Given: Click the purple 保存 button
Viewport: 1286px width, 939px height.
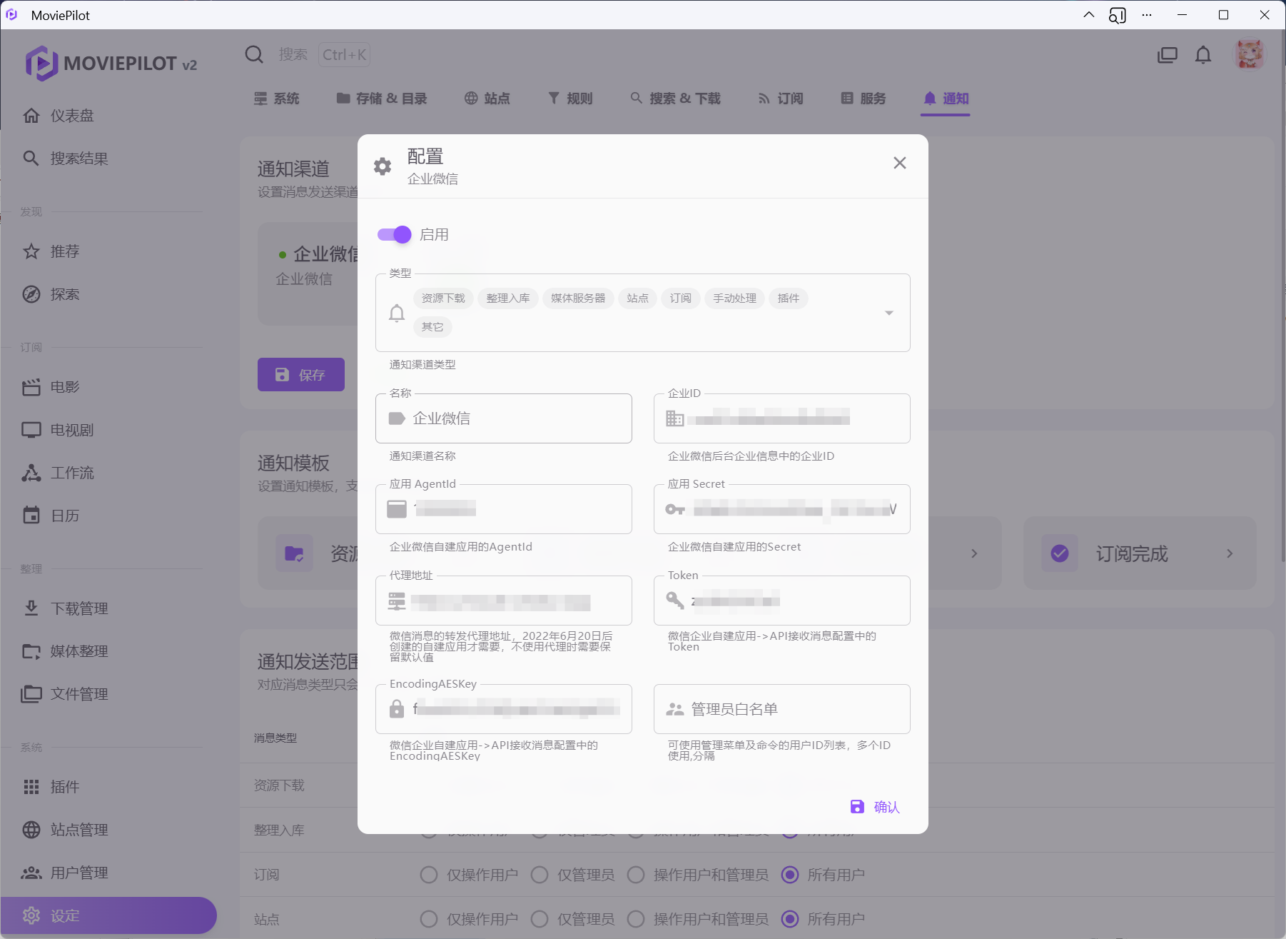Looking at the screenshot, I should tap(300, 375).
